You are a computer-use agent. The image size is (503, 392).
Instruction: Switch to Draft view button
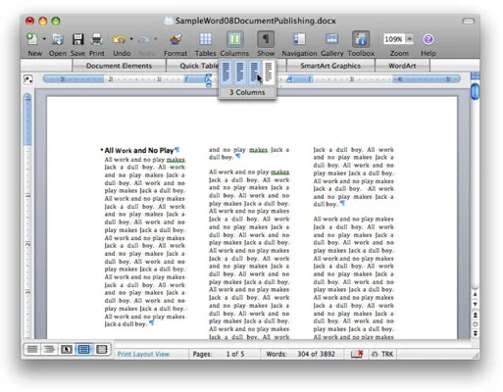coord(32,349)
